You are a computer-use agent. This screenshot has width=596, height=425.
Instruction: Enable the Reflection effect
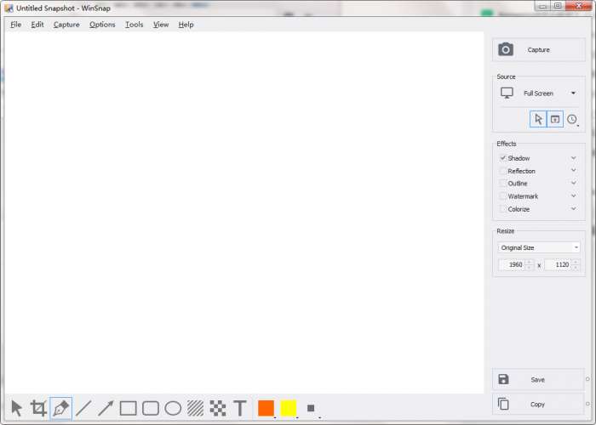[x=503, y=171]
